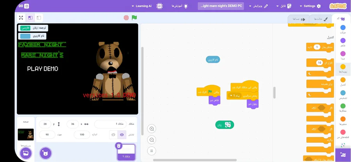Click the block palette vertical scrollbar
The image size is (351, 162).
point(275,93)
